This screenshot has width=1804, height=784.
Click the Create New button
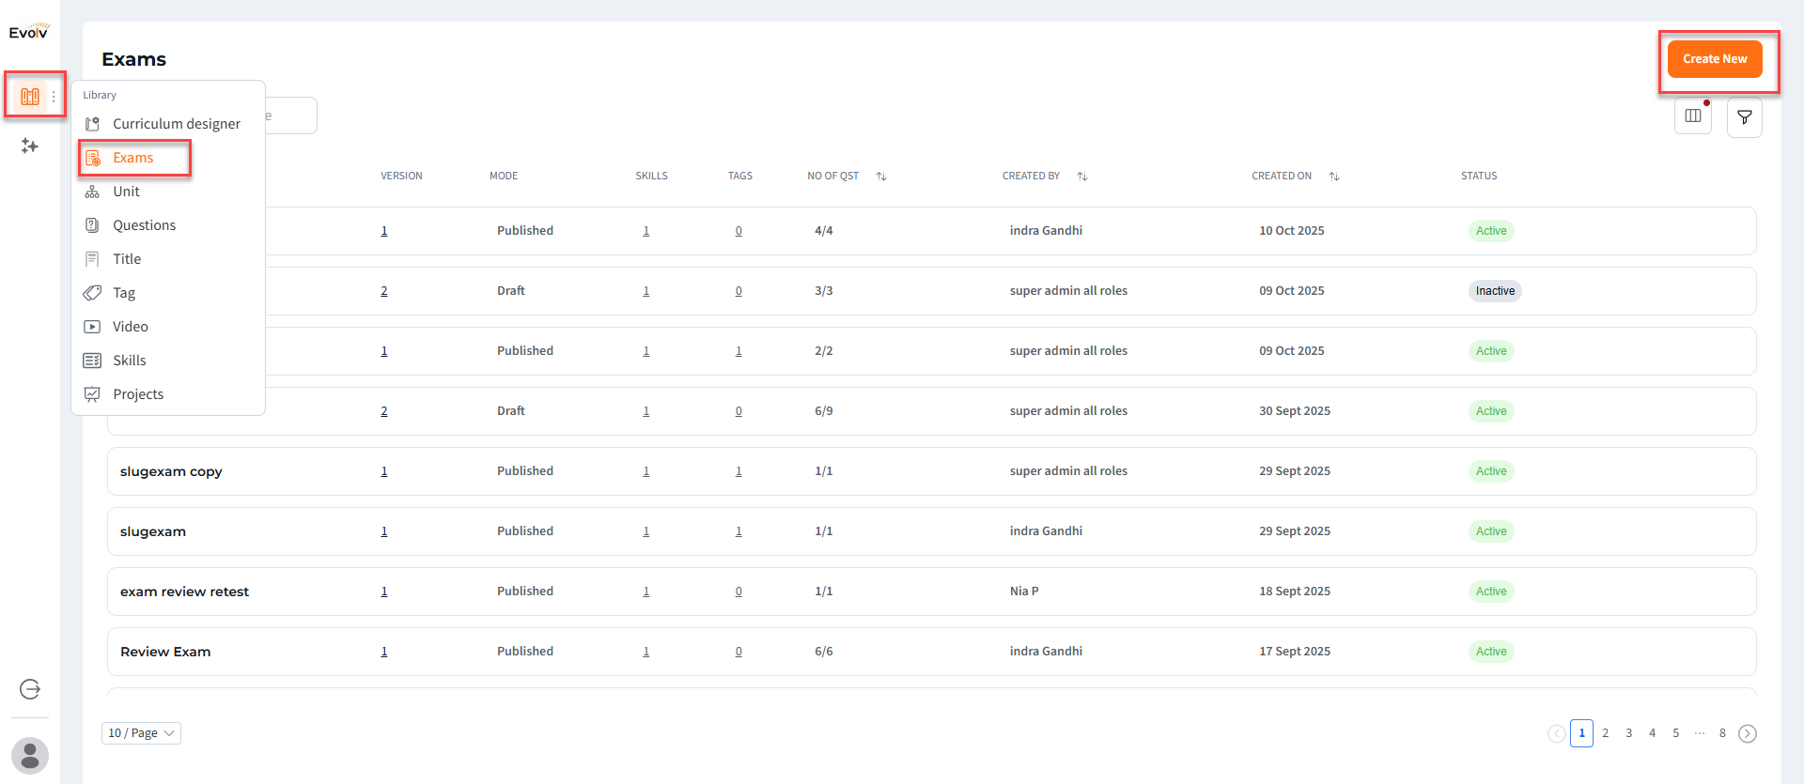pyautogui.click(x=1715, y=59)
